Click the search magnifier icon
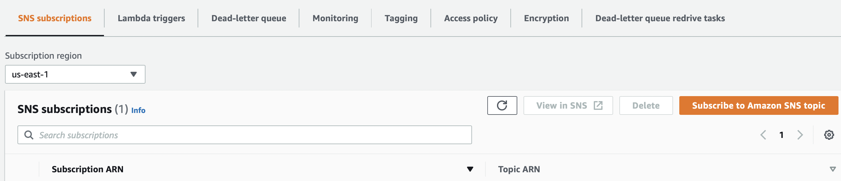 click(29, 135)
